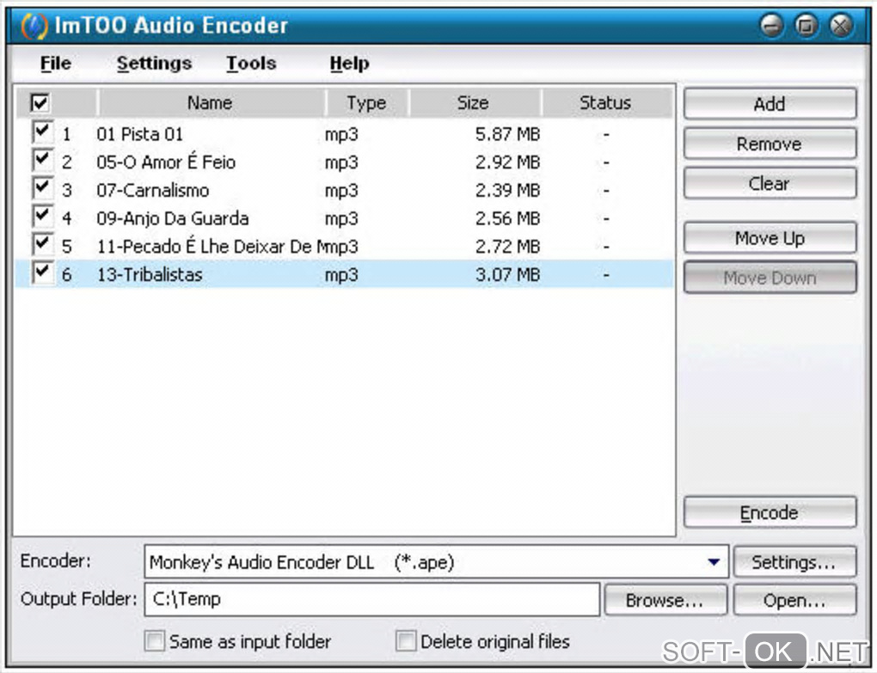The width and height of the screenshot is (877, 673).
Task: Open the Tools menu
Action: (251, 63)
